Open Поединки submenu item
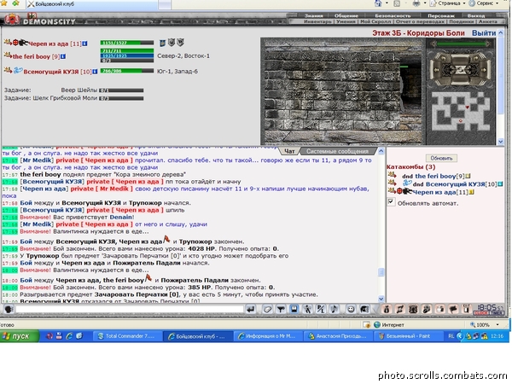The width and height of the screenshot is (512, 384). (x=461, y=21)
